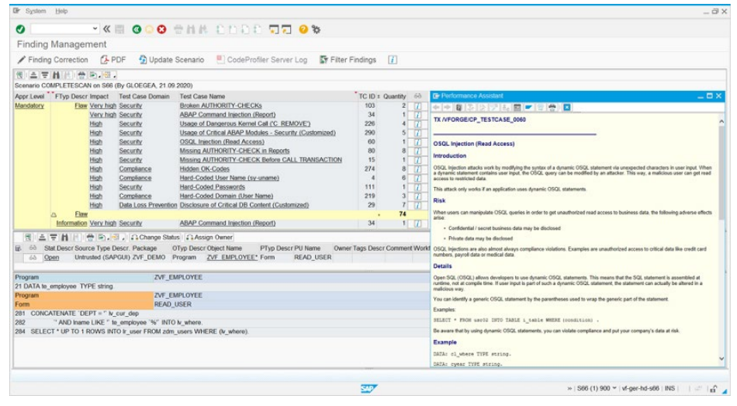Viewport: 737px width, 406px height.
Task: Open the S66 system status dropdown
Action: pyautogui.click(x=615, y=387)
